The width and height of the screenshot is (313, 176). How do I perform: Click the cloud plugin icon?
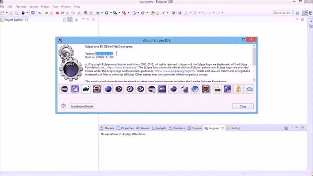(249, 89)
